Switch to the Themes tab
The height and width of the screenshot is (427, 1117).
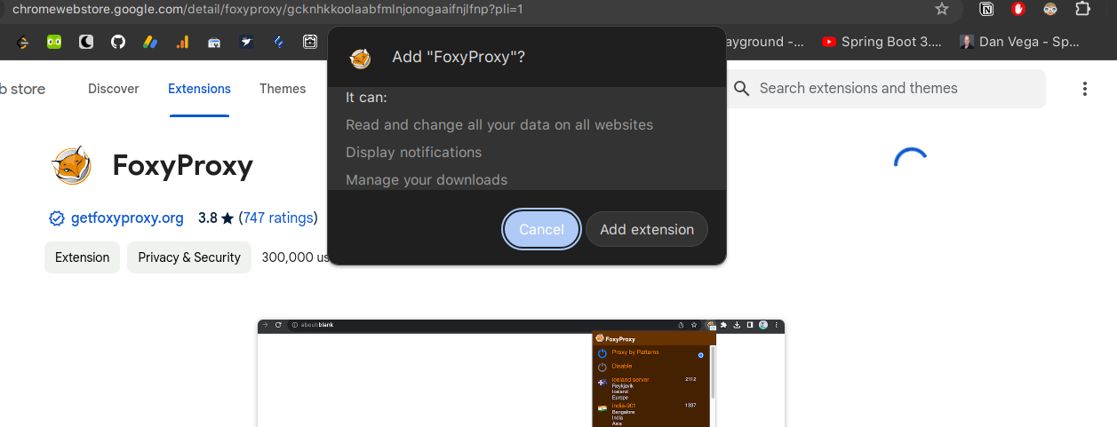tap(283, 89)
